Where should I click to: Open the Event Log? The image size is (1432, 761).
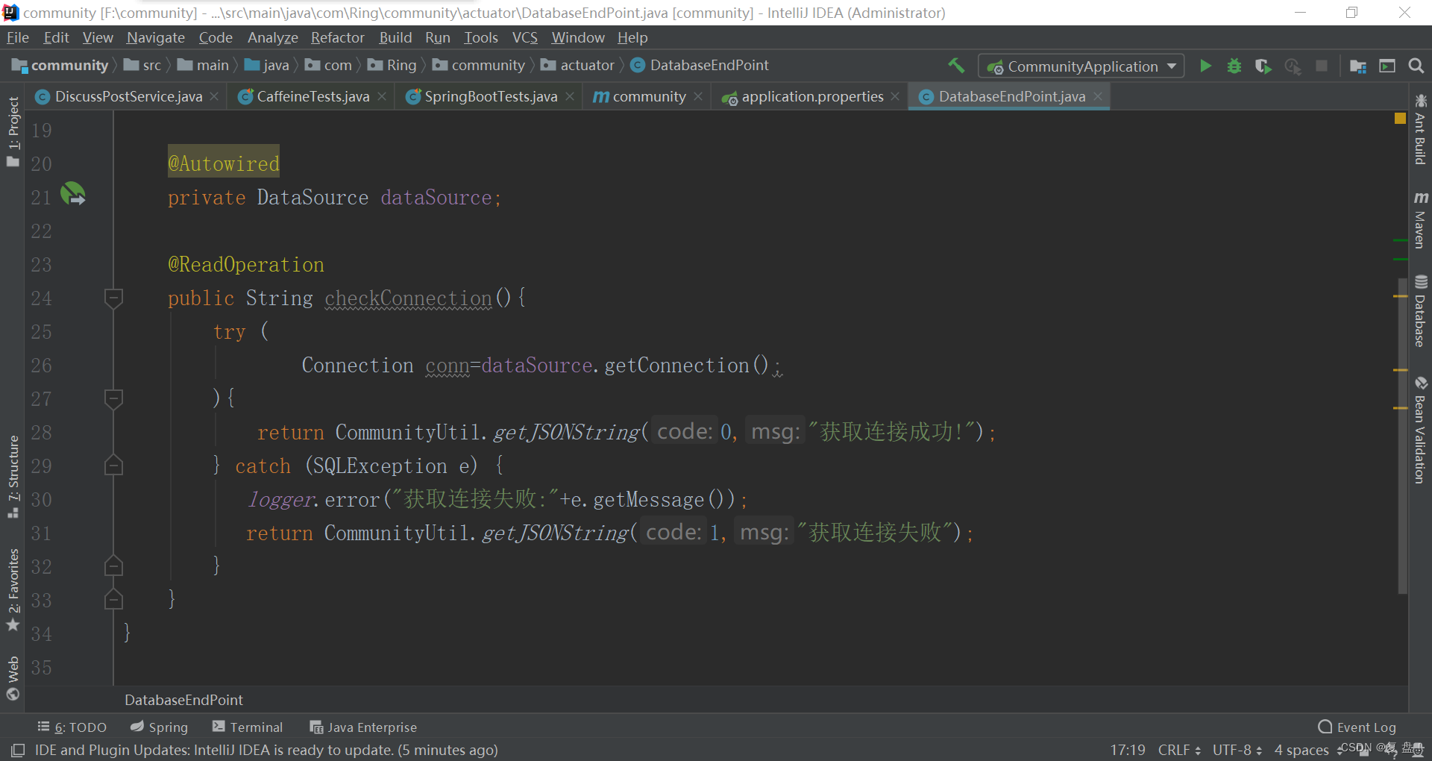(1357, 727)
